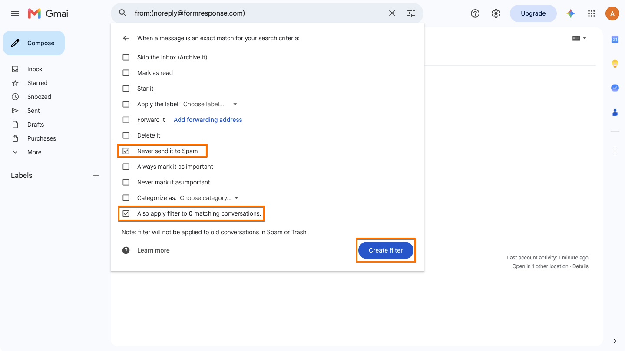Open Contacts in the side panel

click(x=615, y=112)
